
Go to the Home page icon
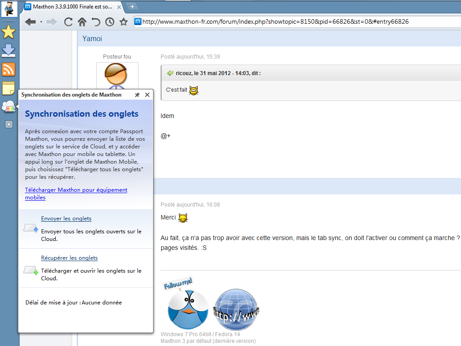[x=82, y=22]
